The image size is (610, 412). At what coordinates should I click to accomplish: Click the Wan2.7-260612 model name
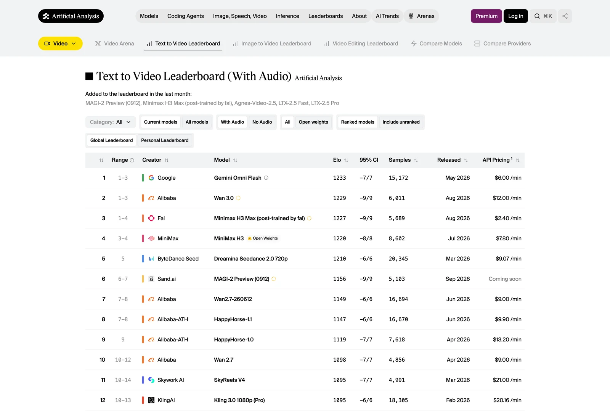[x=233, y=299]
